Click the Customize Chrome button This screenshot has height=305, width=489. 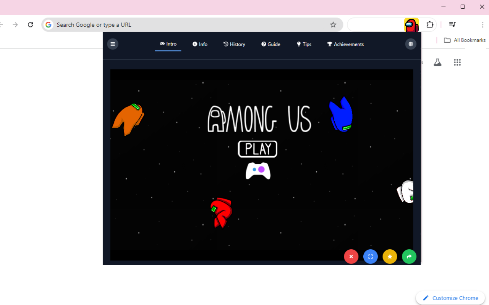pos(450,298)
